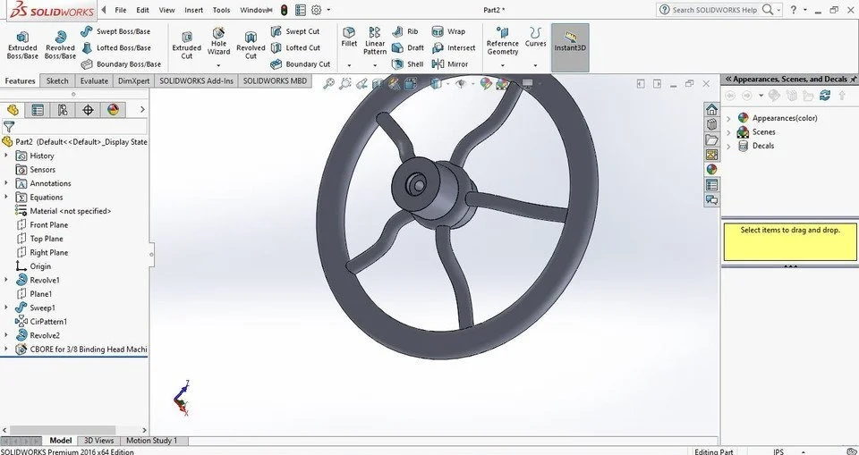Choose the Lofted Boss/Base feature
The height and width of the screenshot is (455, 859).
click(x=116, y=47)
